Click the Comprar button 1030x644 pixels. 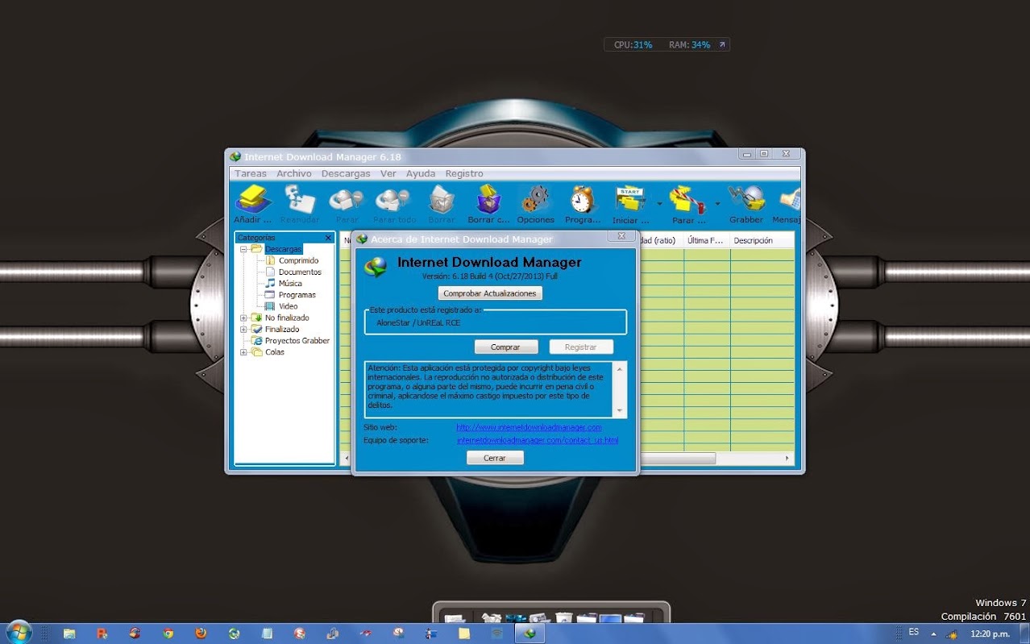pos(505,347)
